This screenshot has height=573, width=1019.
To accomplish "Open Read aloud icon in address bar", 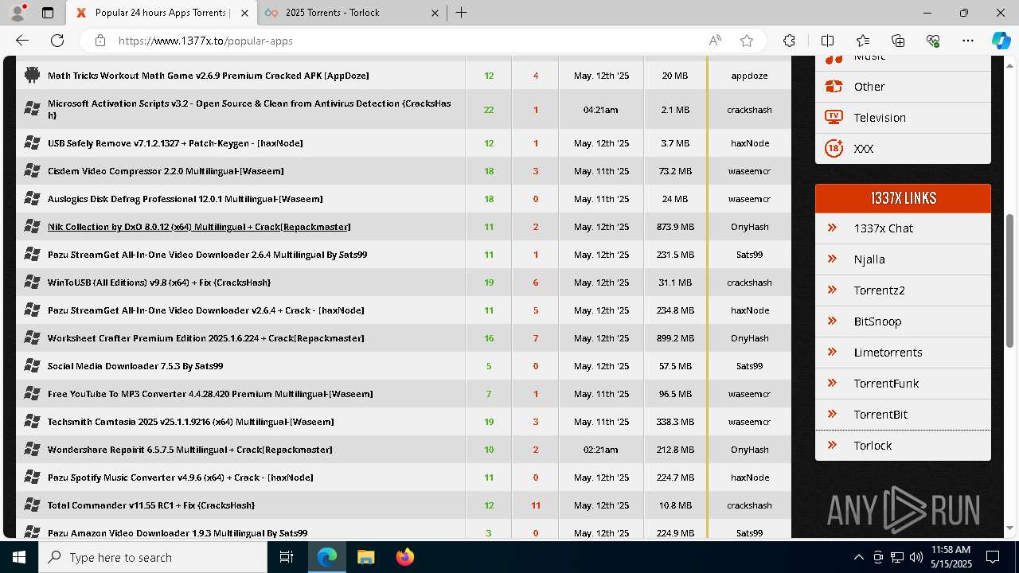I will tap(715, 41).
